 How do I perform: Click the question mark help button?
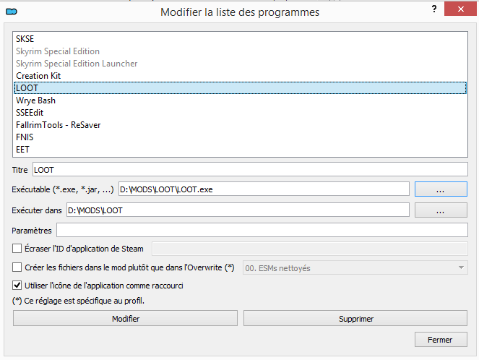433,12
